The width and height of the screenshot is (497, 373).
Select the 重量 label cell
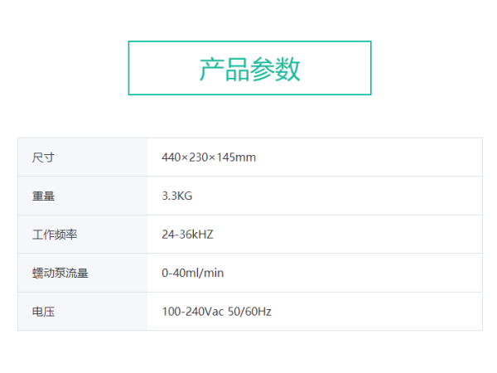pos(83,196)
